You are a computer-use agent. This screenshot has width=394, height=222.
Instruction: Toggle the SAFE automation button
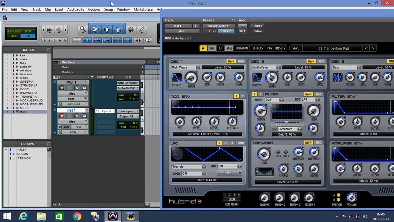click(243, 31)
